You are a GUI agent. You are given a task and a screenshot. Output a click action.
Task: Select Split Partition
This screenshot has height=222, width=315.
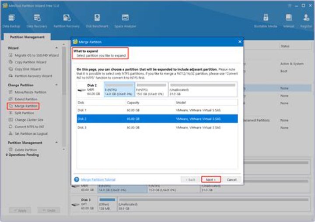coord(24,113)
